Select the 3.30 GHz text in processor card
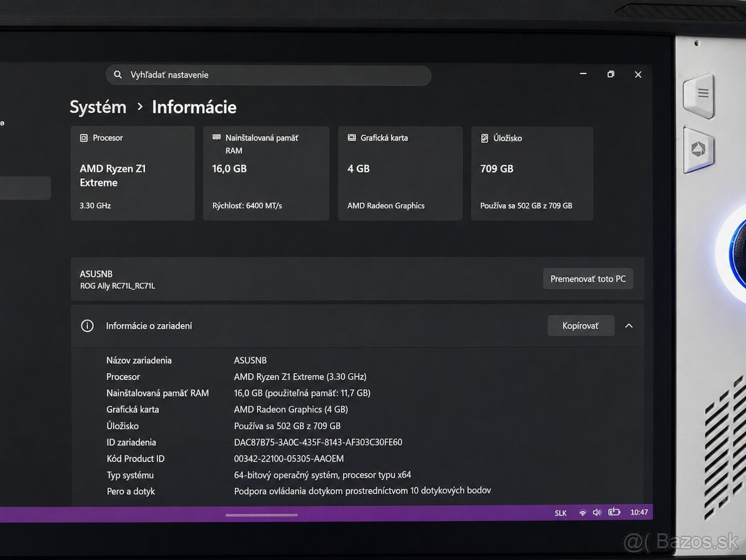The image size is (746, 560). coord(95,205)
